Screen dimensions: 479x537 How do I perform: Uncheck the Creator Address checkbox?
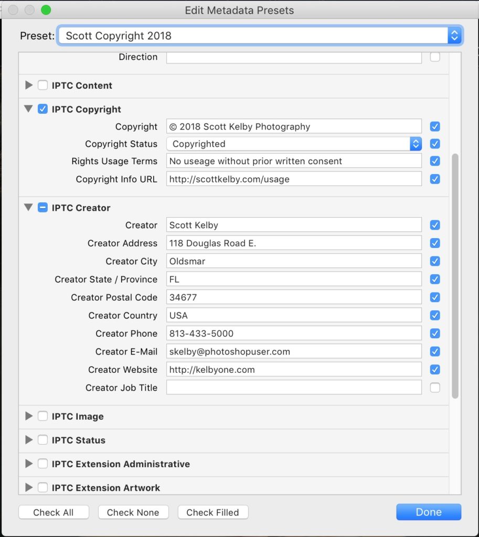click(435, 243)
